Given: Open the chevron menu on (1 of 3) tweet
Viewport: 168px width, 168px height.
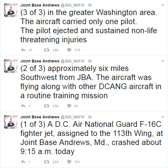Looking at the screenshot, I should click(163, 117).
